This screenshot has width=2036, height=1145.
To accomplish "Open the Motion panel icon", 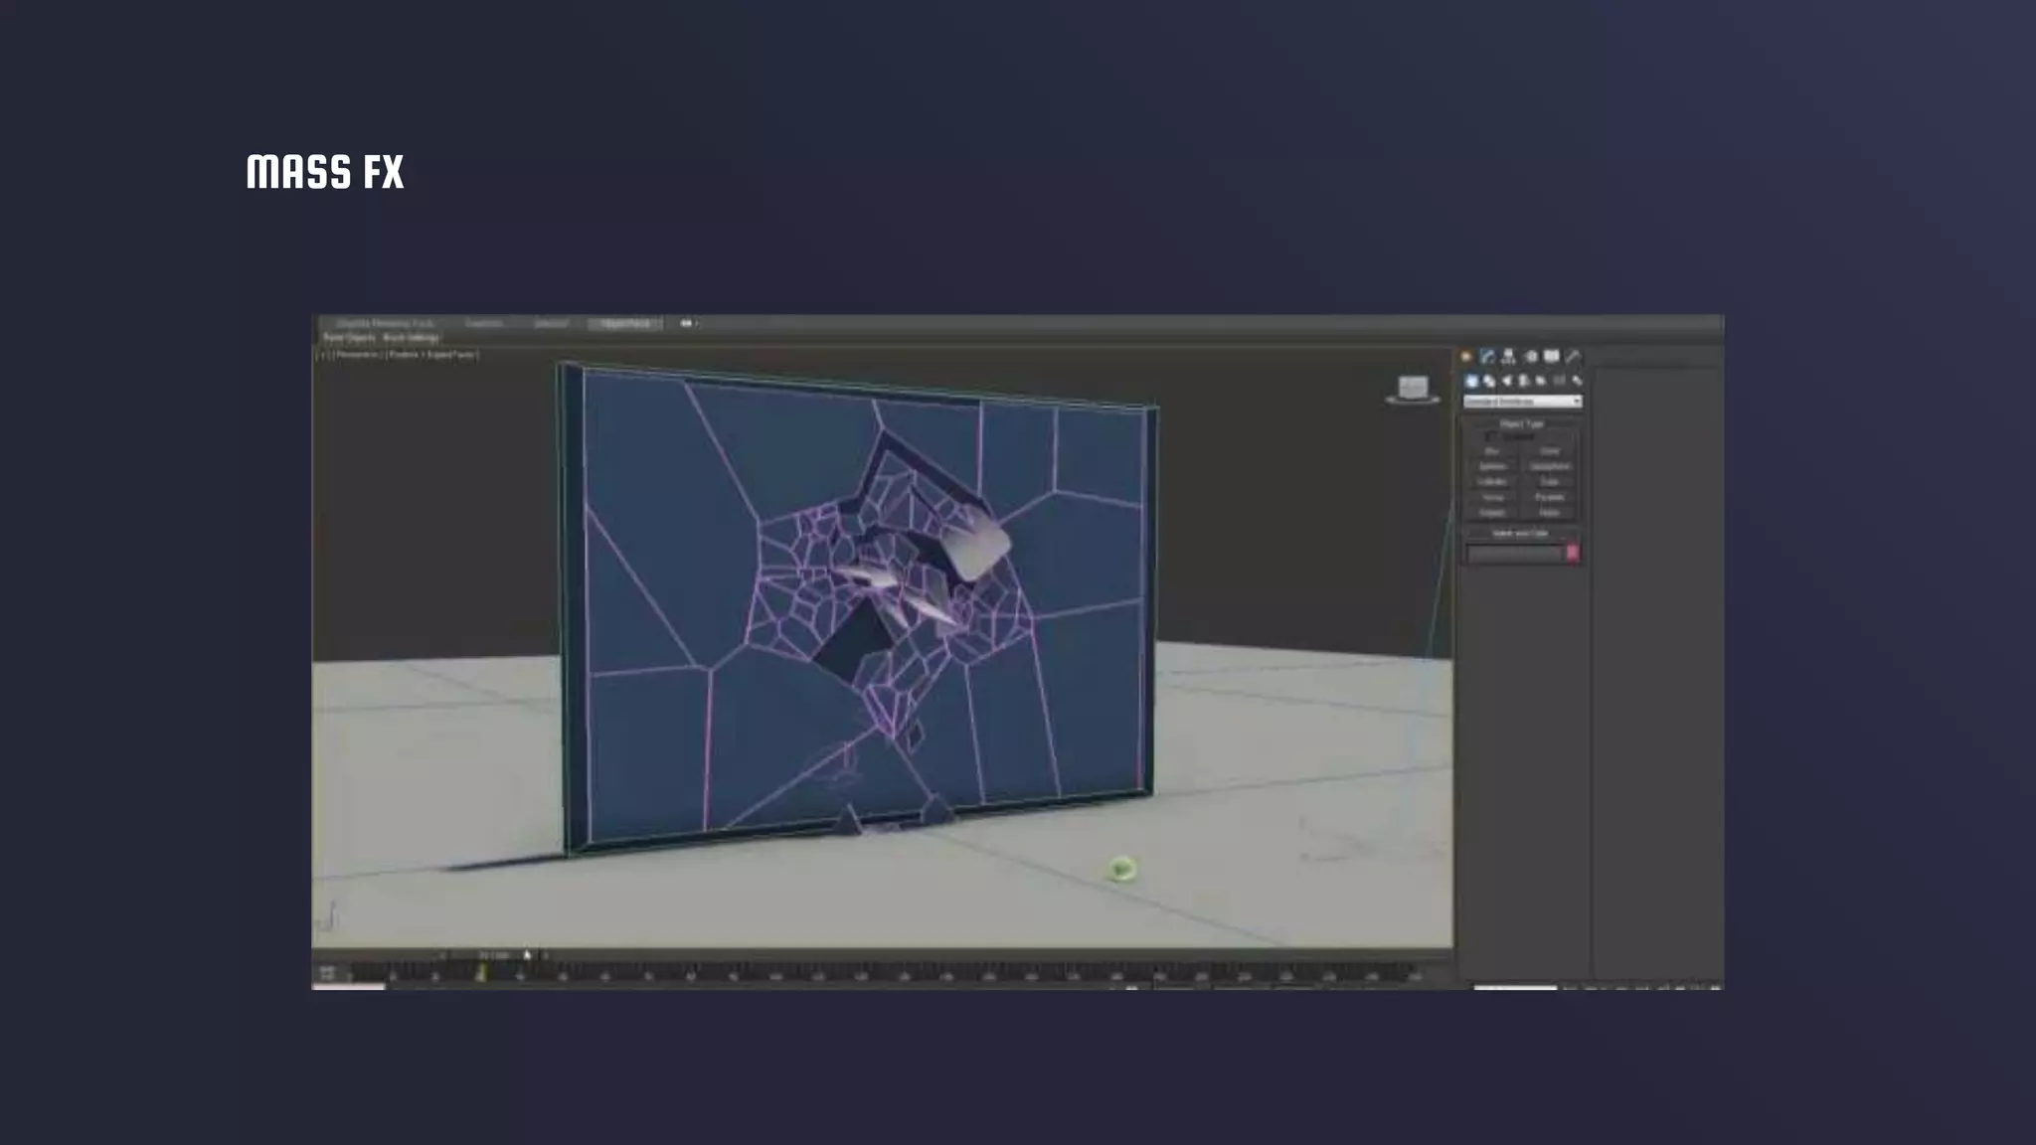I will (x=1530, y=357).
